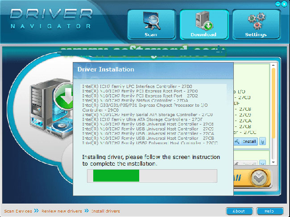Select USB Universal Host Controller - 27C9 line
The height and width of the screenshot is (217, 290).
[148, 129]
